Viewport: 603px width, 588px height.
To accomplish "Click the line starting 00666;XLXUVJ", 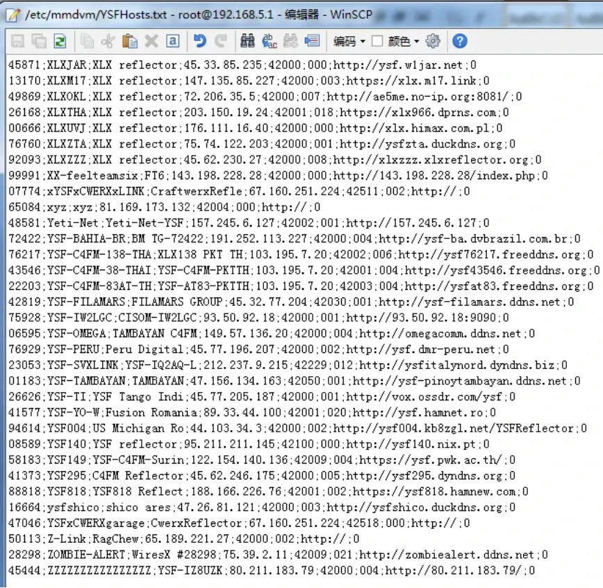I will click(256, 128).
